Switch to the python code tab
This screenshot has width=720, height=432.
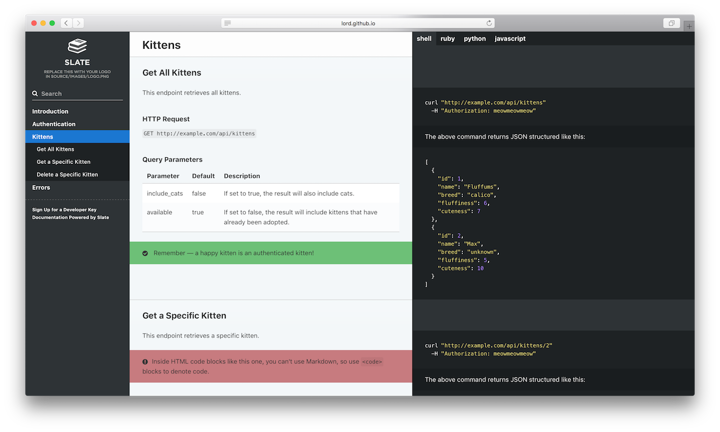point(474,39)
